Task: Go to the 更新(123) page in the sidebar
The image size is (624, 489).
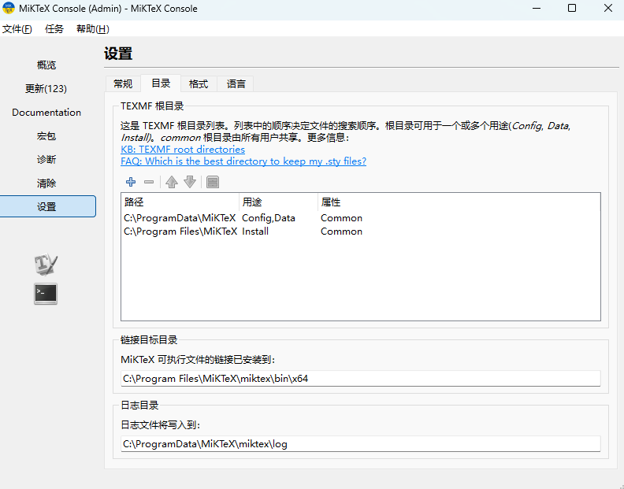Action: click(46, 88)
